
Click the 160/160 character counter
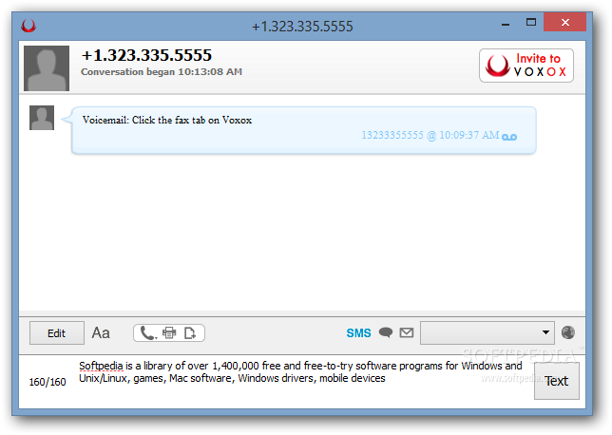48,382
